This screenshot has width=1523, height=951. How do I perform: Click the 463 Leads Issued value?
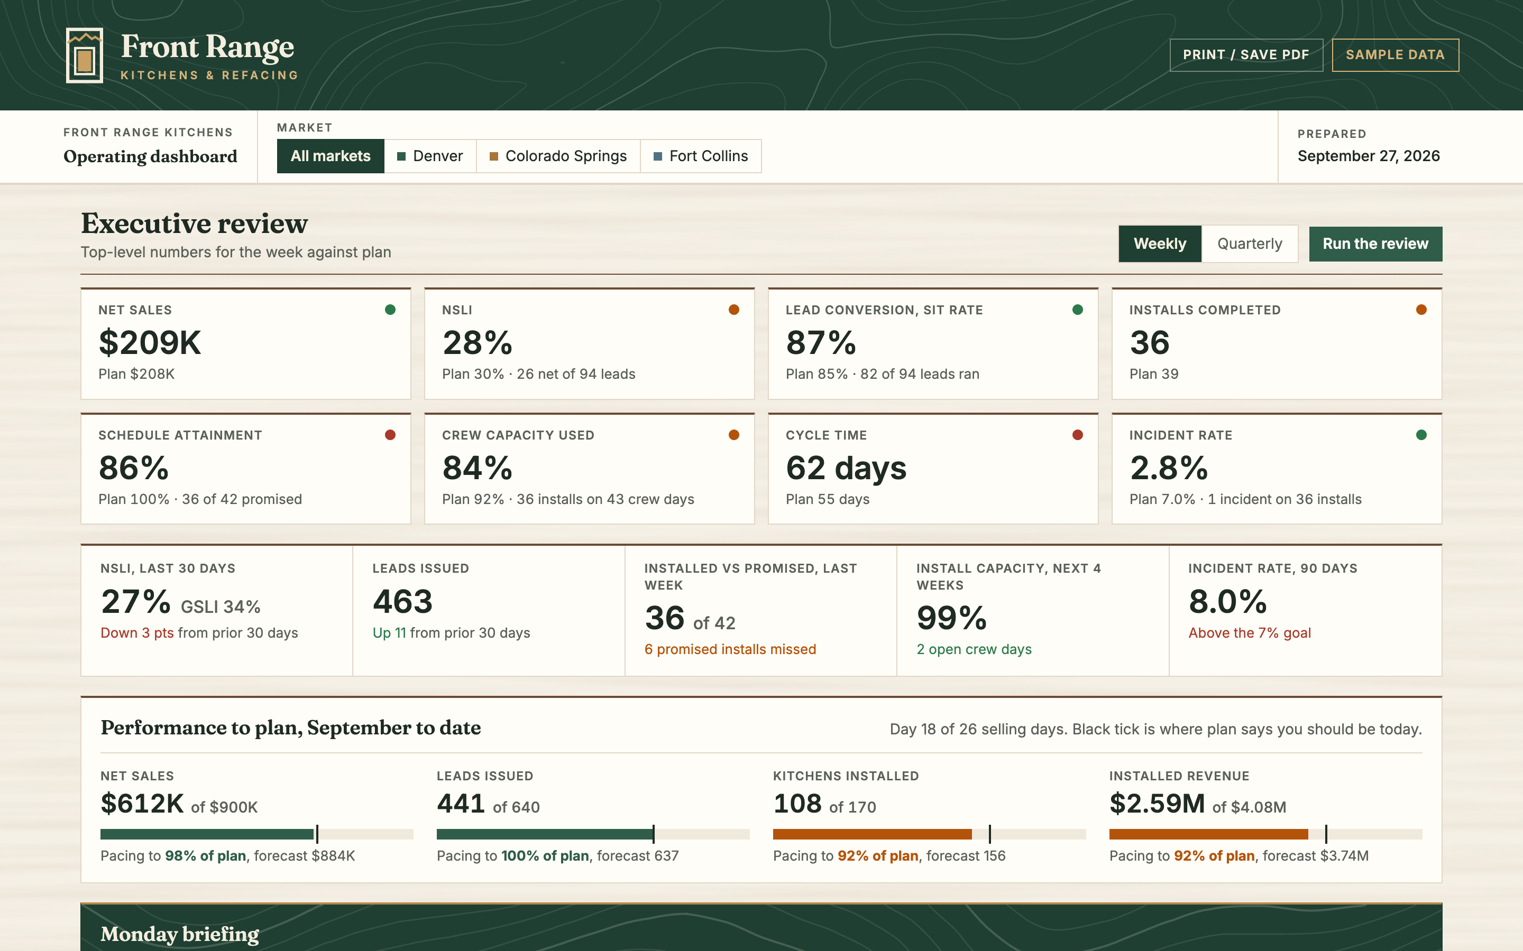pos(403,602)
